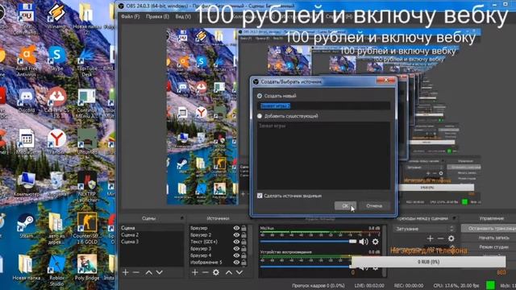This screenshot has width=516, height=290.
Task: Move the selected source down
Action: 239,272
